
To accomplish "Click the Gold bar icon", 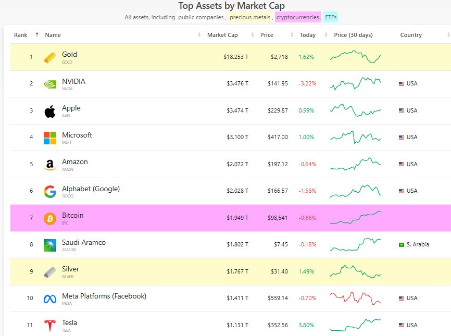I will (50, 57).
